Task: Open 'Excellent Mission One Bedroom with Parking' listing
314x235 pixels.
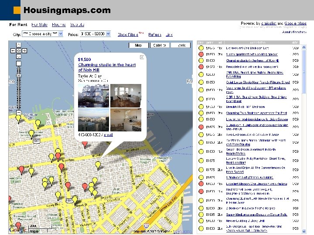Action: (256, 184)
